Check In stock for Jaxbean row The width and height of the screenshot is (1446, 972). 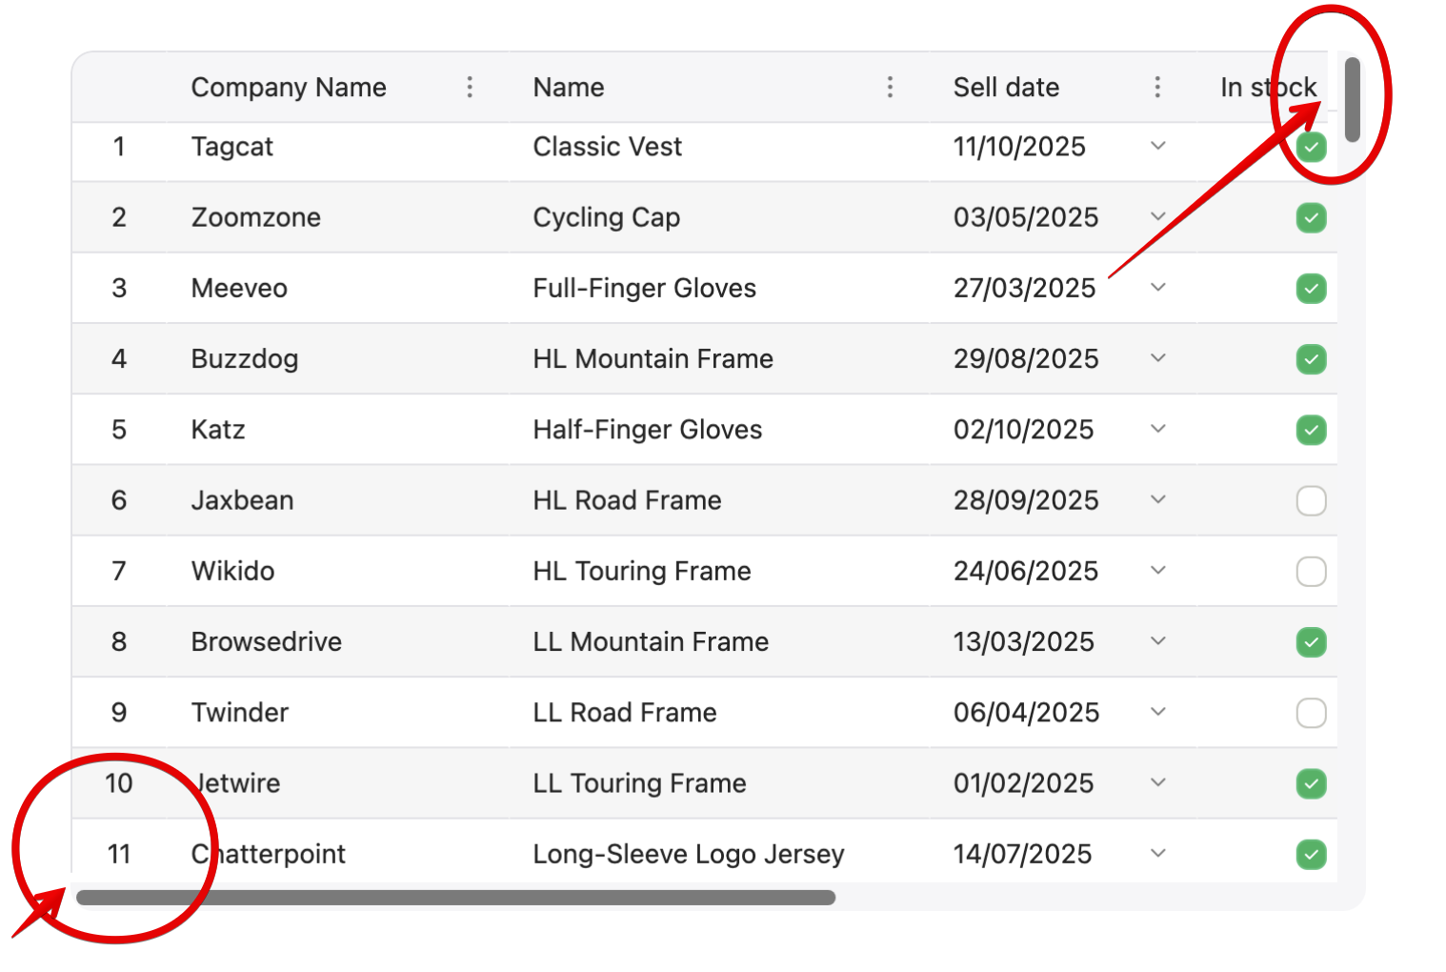pyautogui.click(x=1312, y=500)
